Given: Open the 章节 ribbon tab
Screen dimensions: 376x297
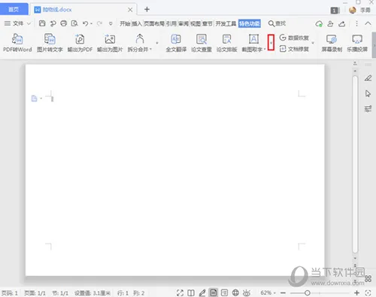Looking at the screenshot, I should click(208, 24).
